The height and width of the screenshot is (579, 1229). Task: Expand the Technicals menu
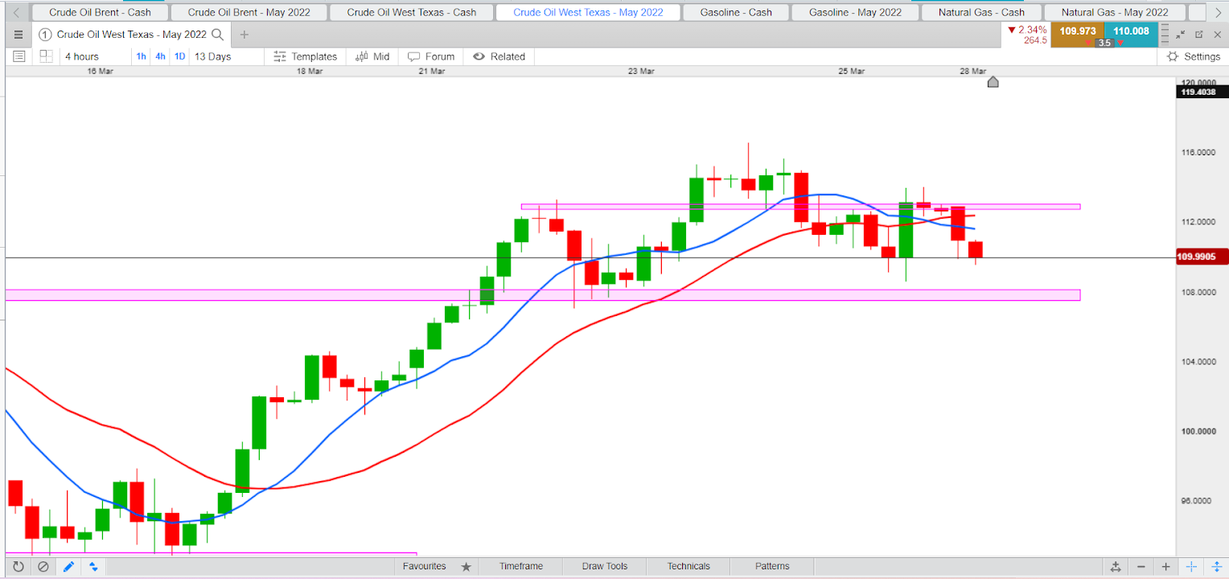click(x=688, y=566)
